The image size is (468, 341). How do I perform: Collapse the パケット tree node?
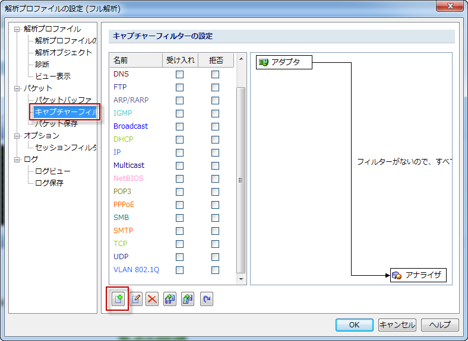tap(18, 88)
